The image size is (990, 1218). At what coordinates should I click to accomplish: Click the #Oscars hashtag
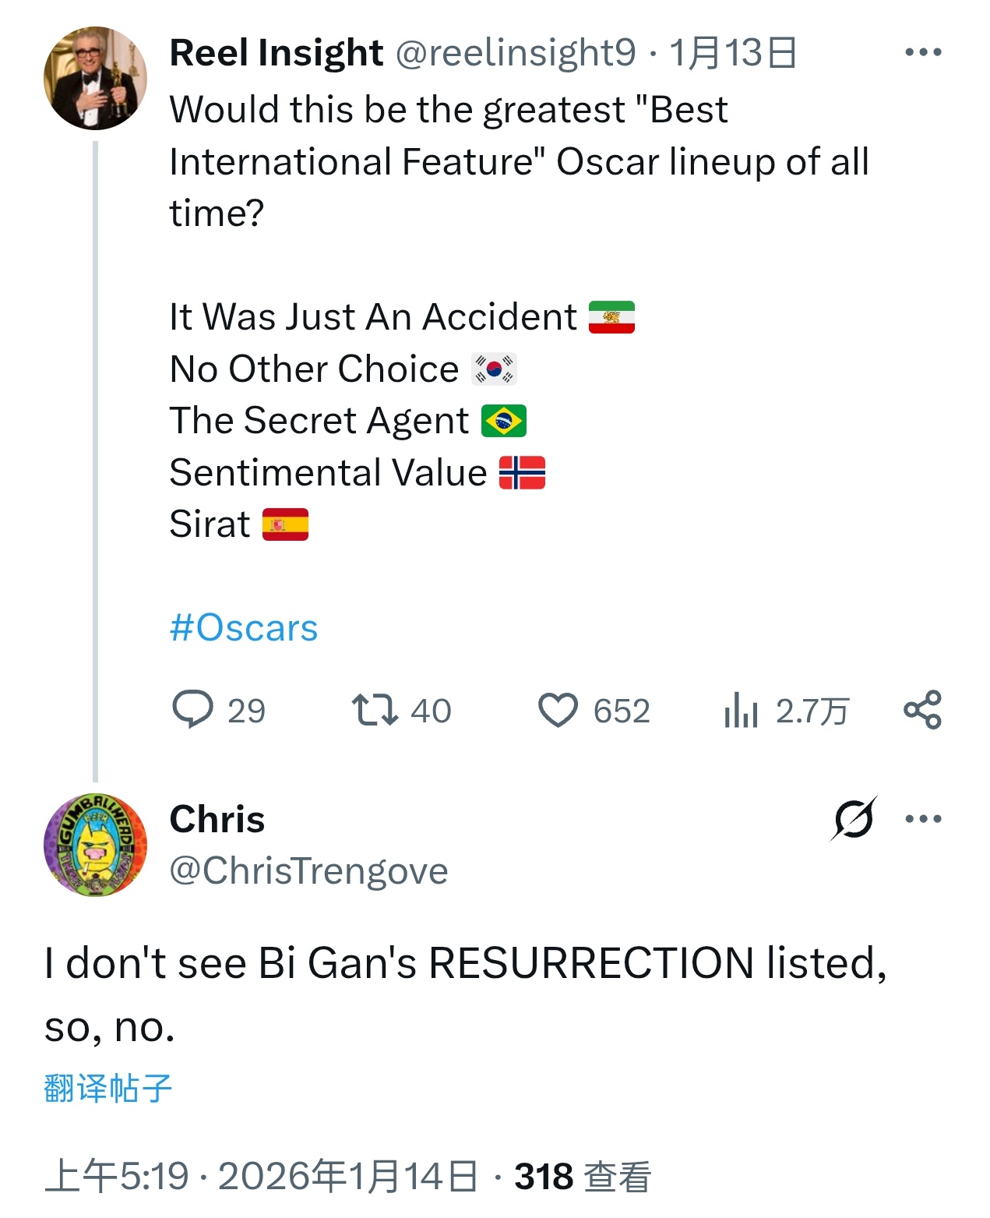244,628
